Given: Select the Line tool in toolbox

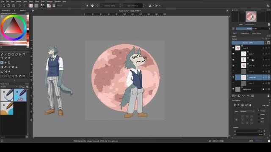Looking at the screenshot, I should coord(6,54).
